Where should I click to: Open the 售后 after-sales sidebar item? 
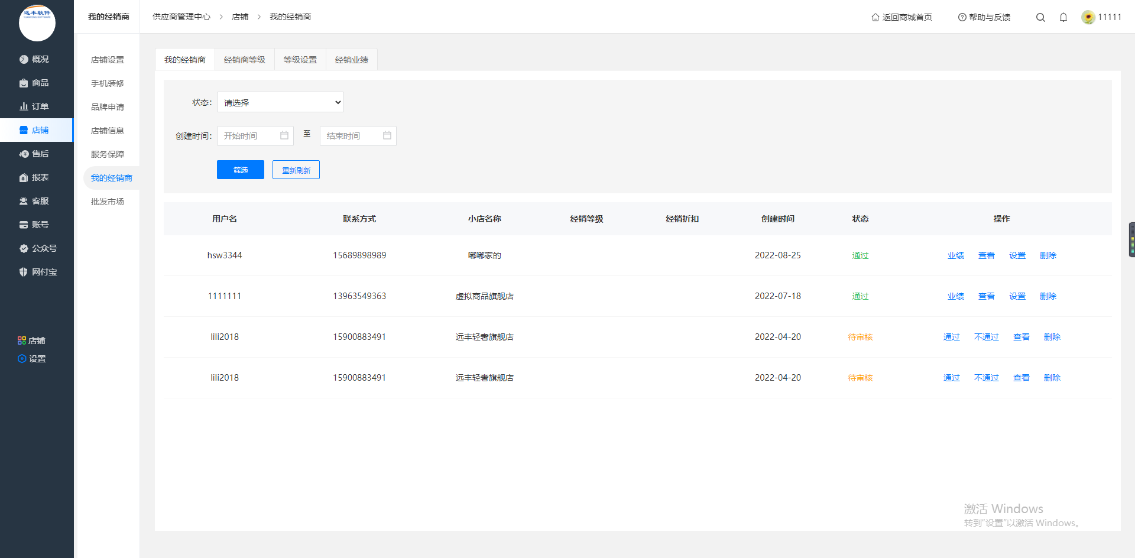click(x=34, y=154)
